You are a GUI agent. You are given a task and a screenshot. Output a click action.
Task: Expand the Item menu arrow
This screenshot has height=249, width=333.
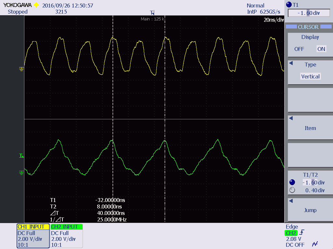click(x=291, y=118)
